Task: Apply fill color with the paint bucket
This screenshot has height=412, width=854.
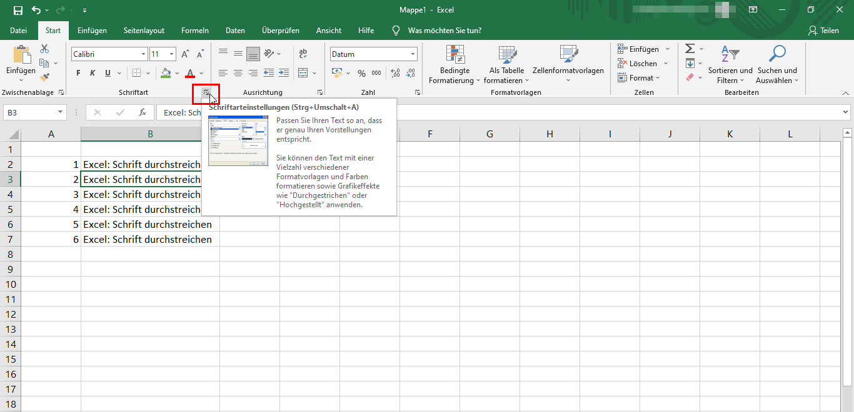Action: pos(166,73)
